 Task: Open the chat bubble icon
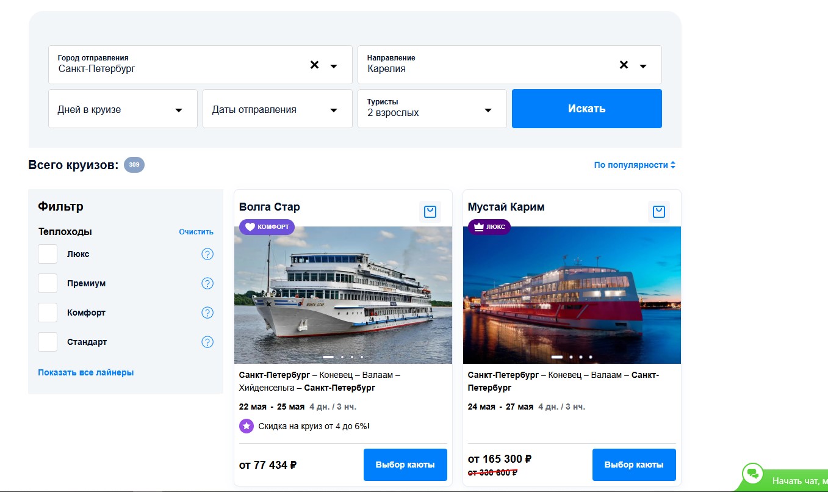[753, 474]
